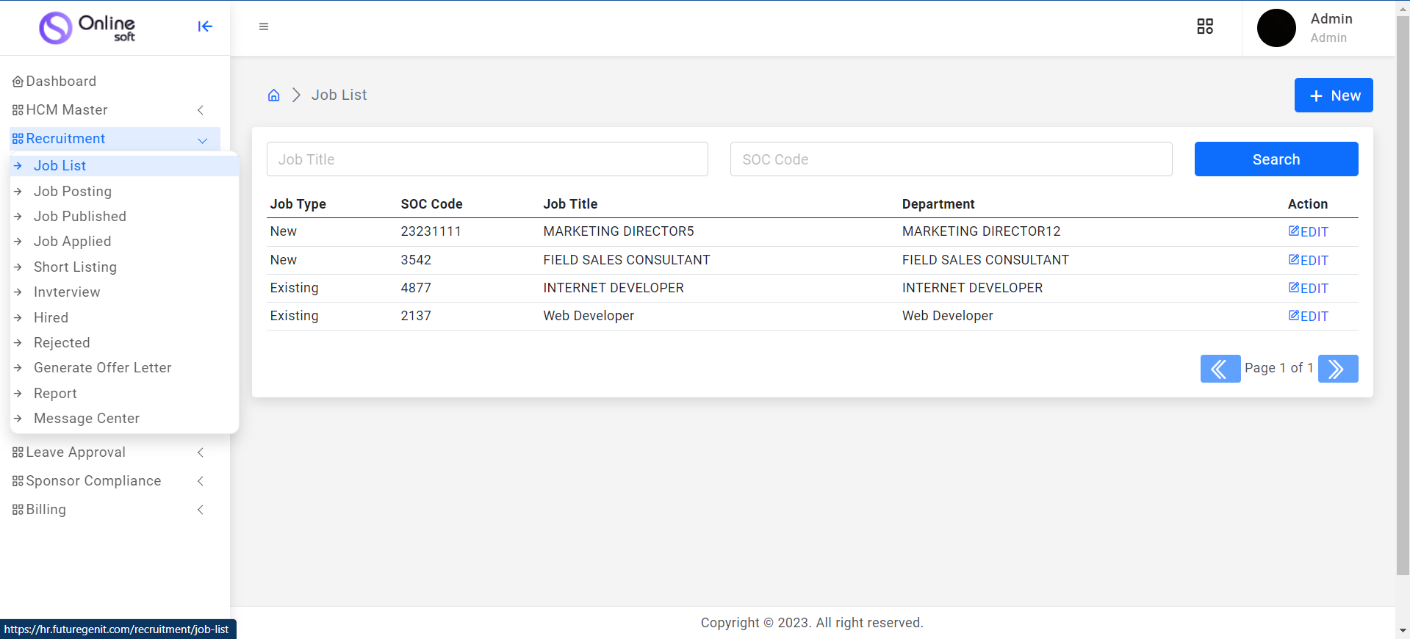Toggle the hamburger menu icon

coord(264,26)
